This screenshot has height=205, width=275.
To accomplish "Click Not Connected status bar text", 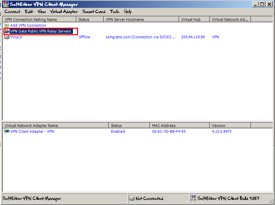I will pyautogui.click(x=149, y=198).
